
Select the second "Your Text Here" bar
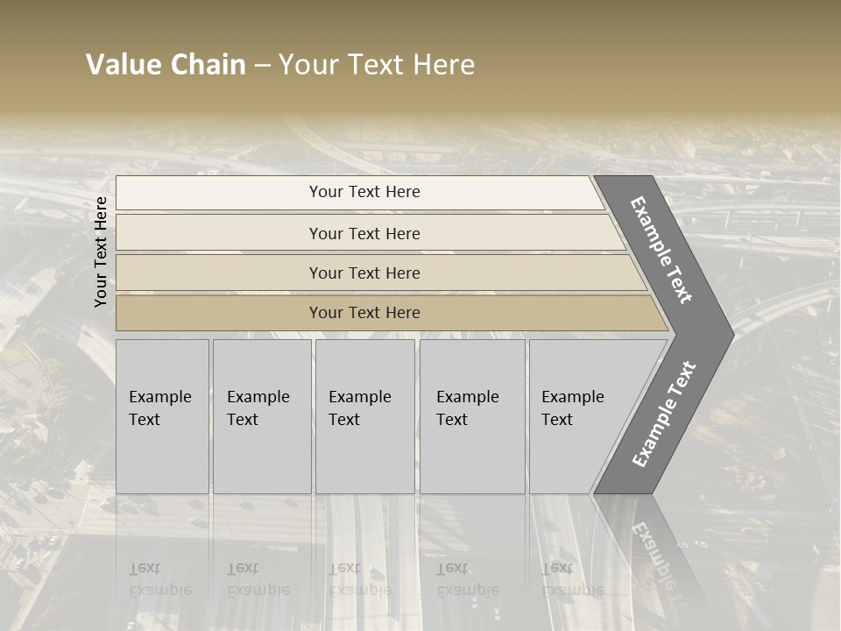[x=364, y=233]
